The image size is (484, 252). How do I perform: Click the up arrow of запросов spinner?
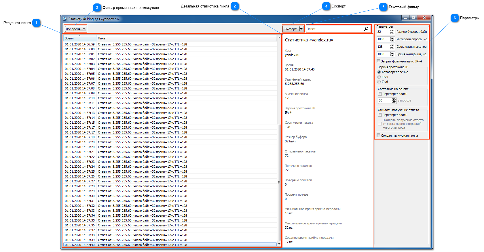394,99
